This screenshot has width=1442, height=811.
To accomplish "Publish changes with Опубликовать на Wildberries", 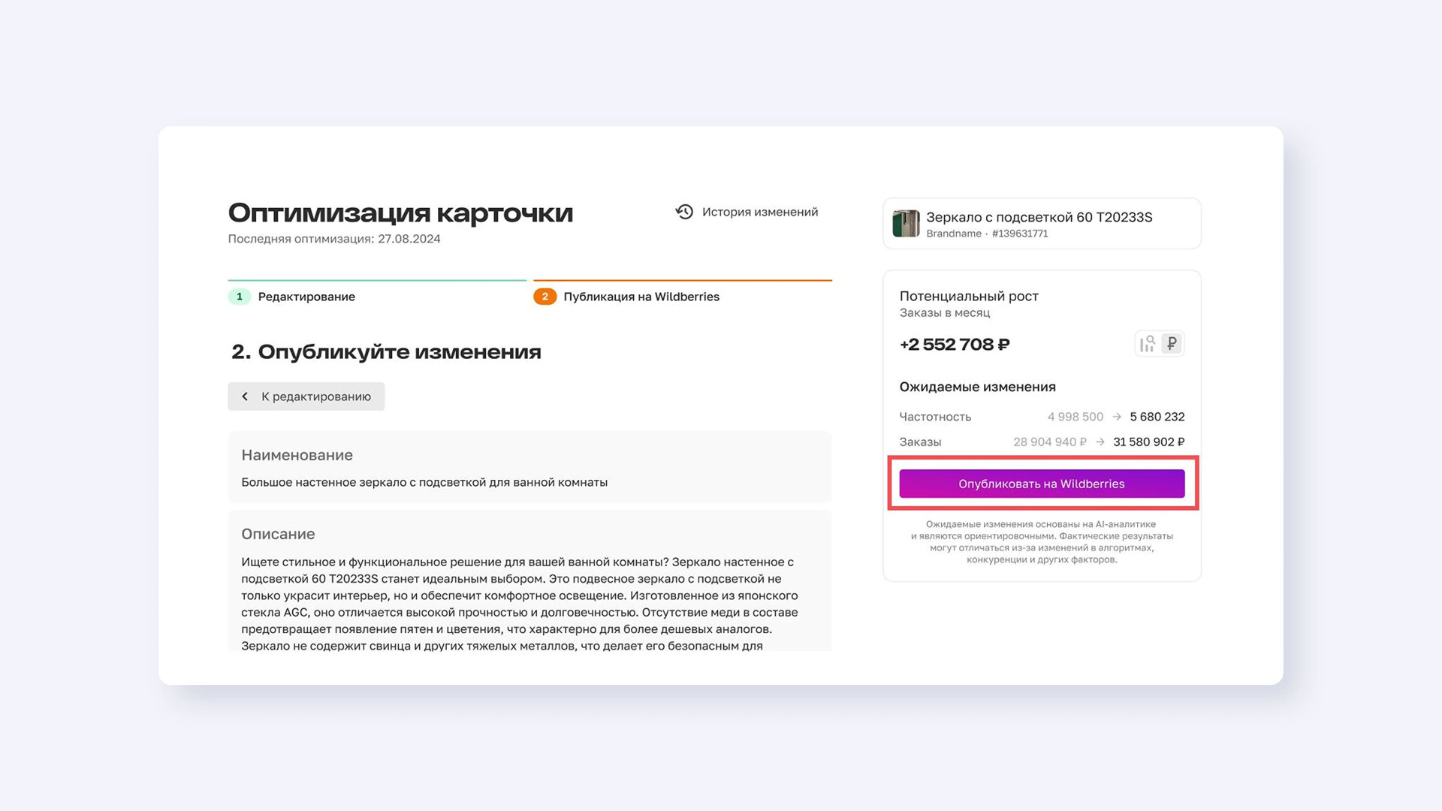I will (1042, 484).
